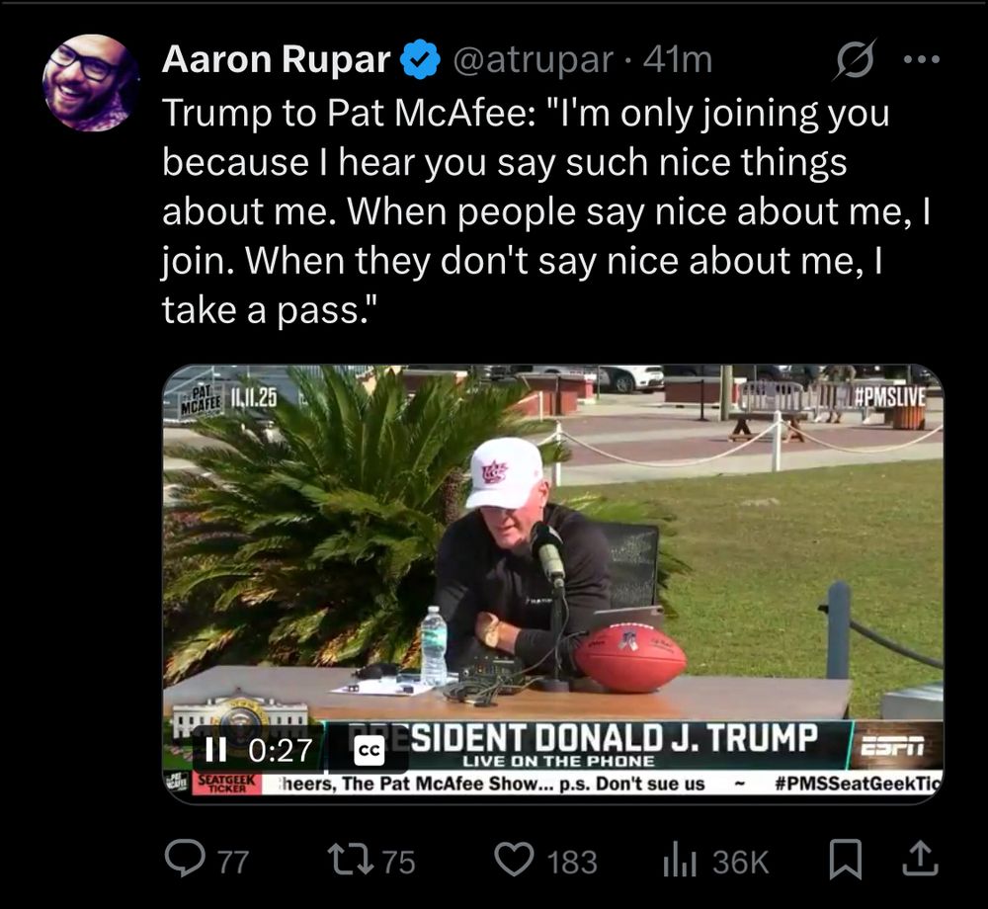
Task: Share the tweet via upload icon
Action: click(921, 860)
